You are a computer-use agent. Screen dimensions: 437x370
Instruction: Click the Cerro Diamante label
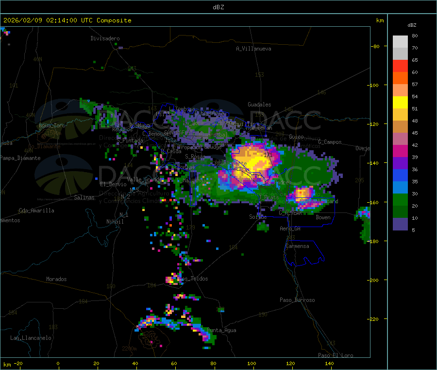(x=44, y=146)
